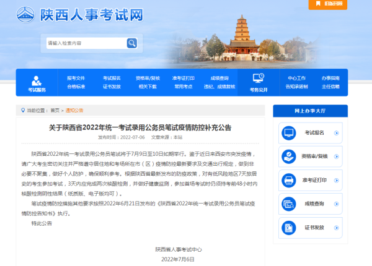
Task: Click the 资格审/复核 sidebar icon
Action: (x=289, y=156)
